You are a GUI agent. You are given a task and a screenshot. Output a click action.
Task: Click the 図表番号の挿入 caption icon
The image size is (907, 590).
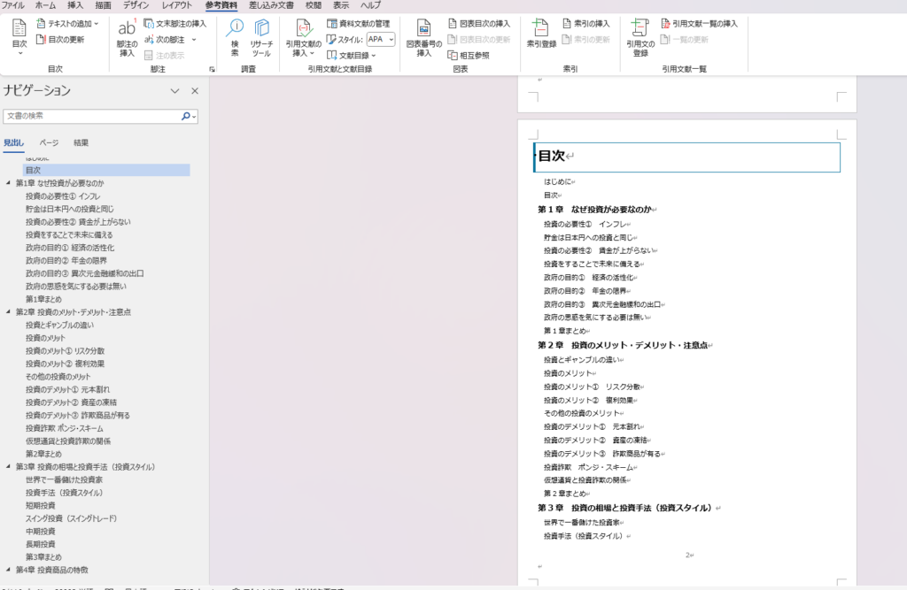pos(423,36)
